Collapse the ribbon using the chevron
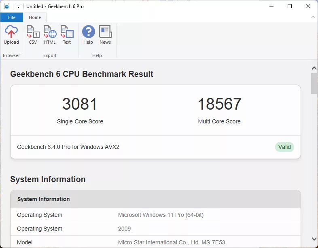Viewport: 318px width, 248px height. (x=313, y=17)
